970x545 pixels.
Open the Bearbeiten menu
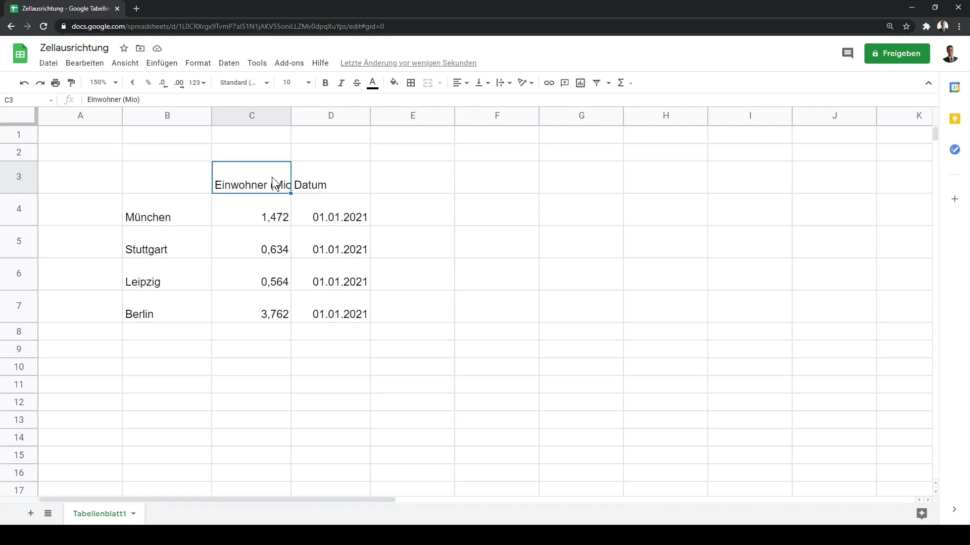(85, 63)
